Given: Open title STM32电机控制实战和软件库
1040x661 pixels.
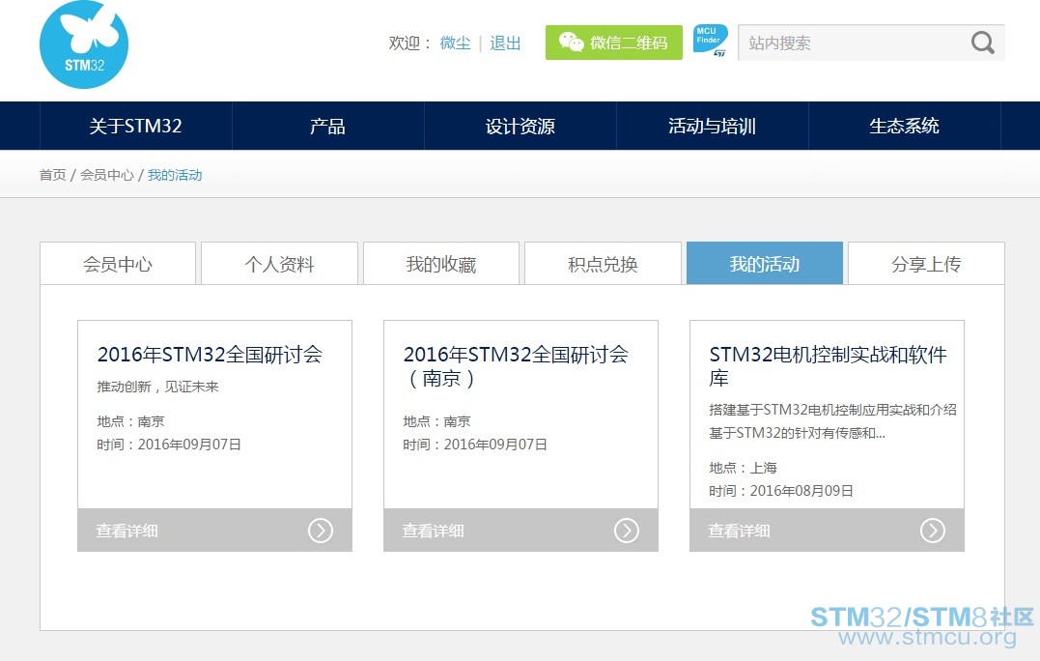Looking at the screenshot, I should (x=828, y=366).
